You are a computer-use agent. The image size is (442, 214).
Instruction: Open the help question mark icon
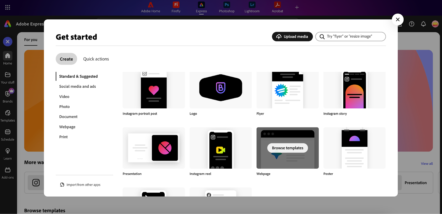412,24
